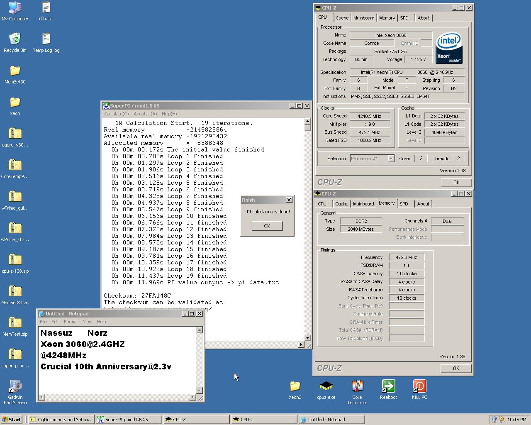Open the Recycle Bin icon
The image size is (531, 425).
[x=15, y=43]
